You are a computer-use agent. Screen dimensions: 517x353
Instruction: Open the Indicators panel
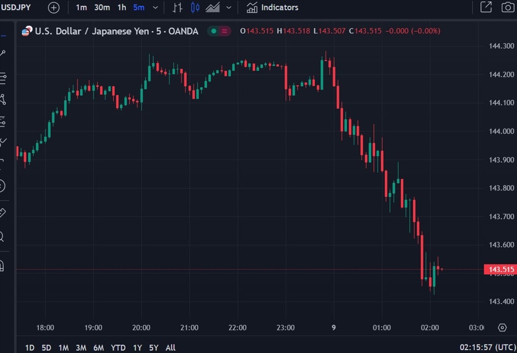[x=272, y=7]
